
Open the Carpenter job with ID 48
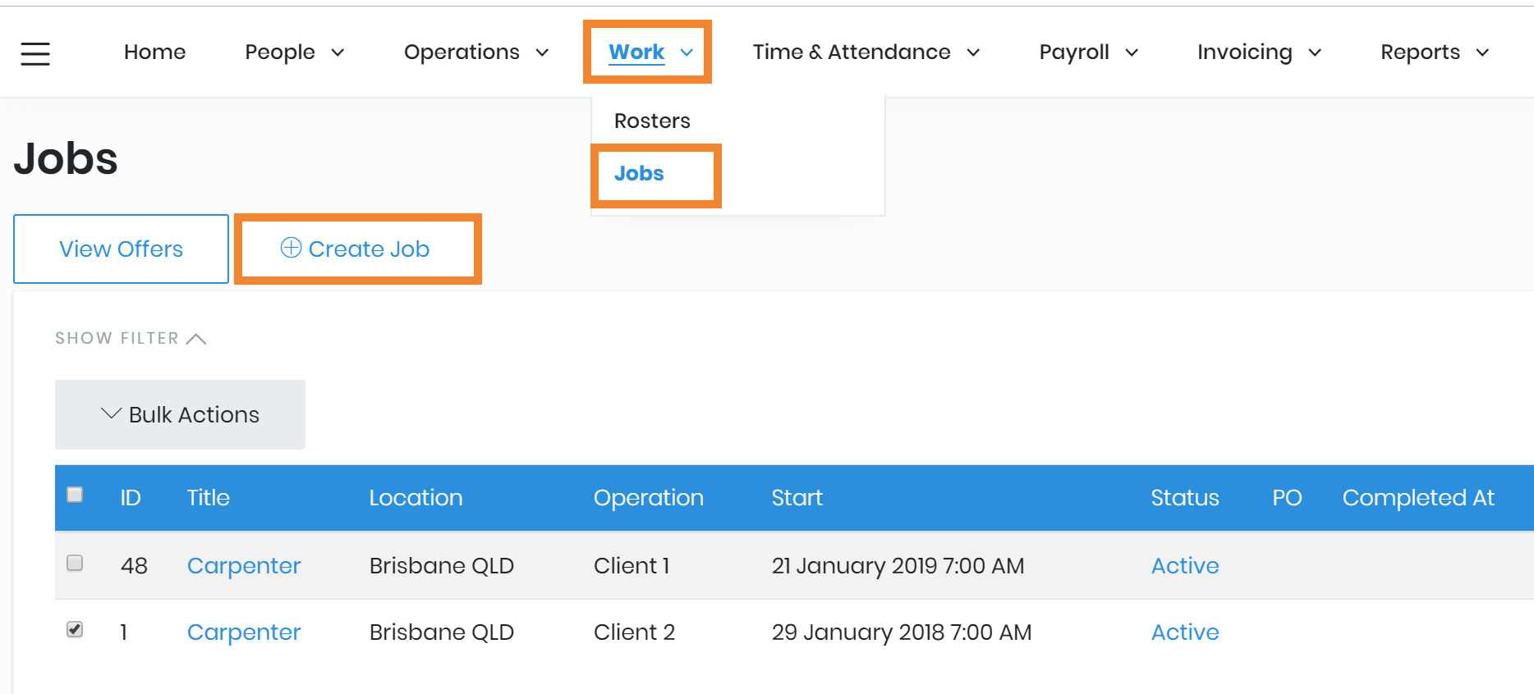[x=244, y=565]
